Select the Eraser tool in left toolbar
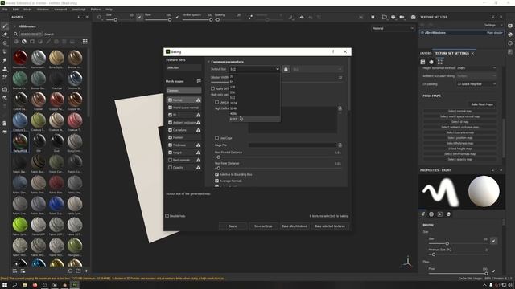The width and height of the screenshot is (515, 289). click(5, 35)
